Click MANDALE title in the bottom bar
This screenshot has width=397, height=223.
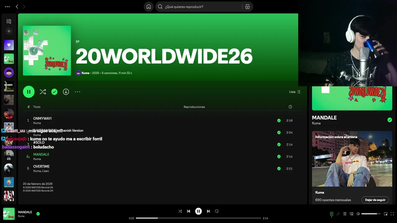pyautogui.click(x=25, y=212)
